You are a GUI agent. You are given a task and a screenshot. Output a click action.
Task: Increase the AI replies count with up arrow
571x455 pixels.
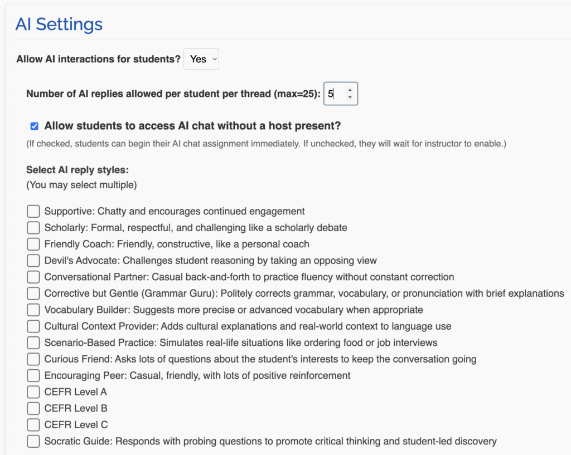350,90
